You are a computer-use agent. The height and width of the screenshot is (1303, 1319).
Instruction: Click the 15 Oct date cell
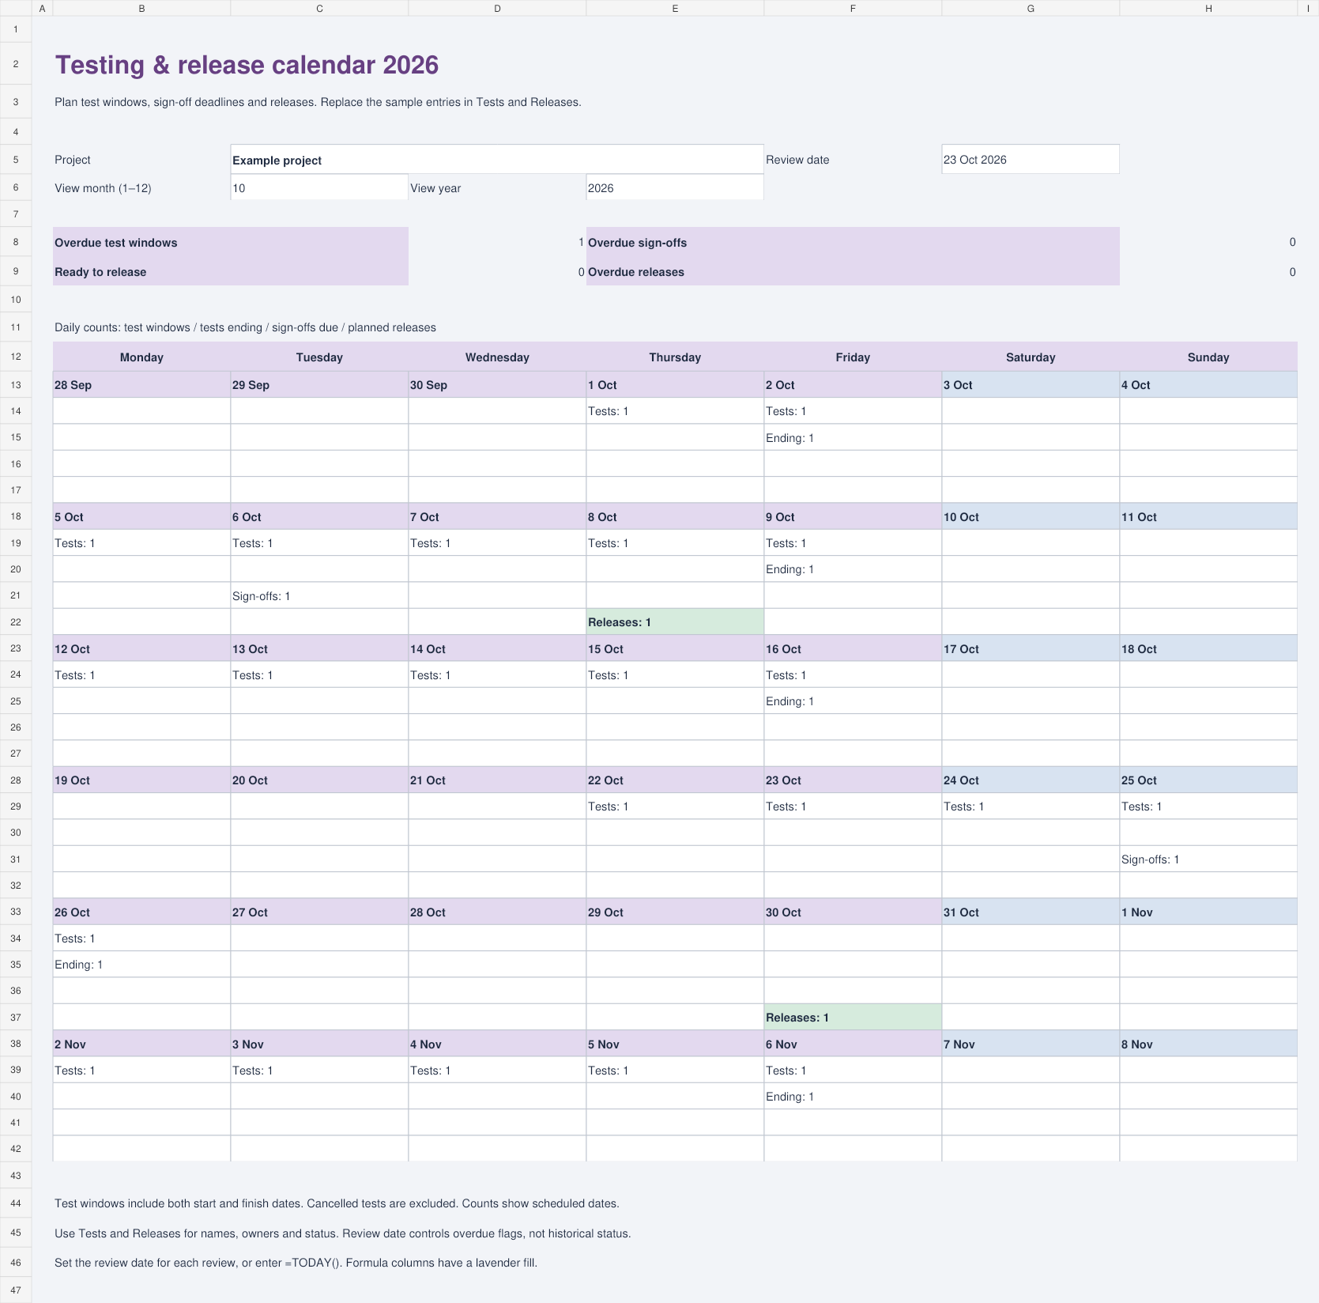675,649
